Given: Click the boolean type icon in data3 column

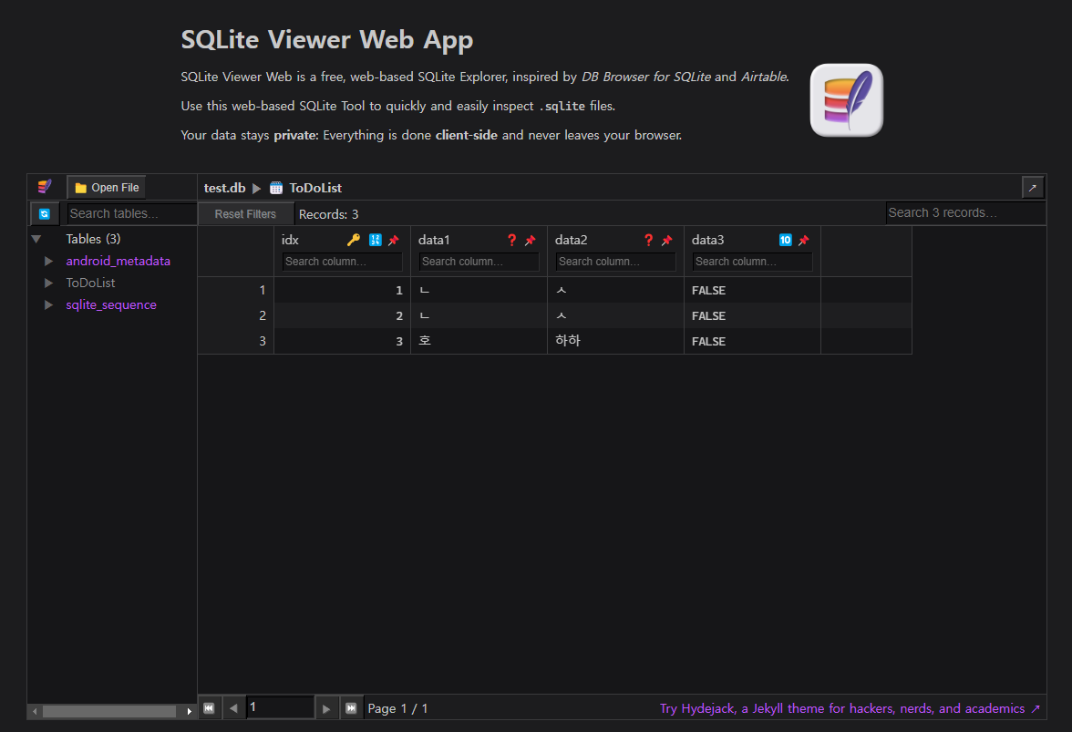Looking at the screenshot, I should (x=786, y=240).
